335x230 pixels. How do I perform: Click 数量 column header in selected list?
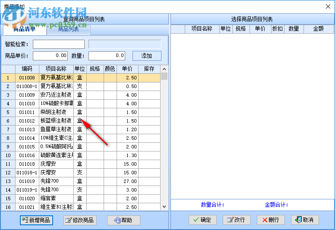(x=294, y=29)
